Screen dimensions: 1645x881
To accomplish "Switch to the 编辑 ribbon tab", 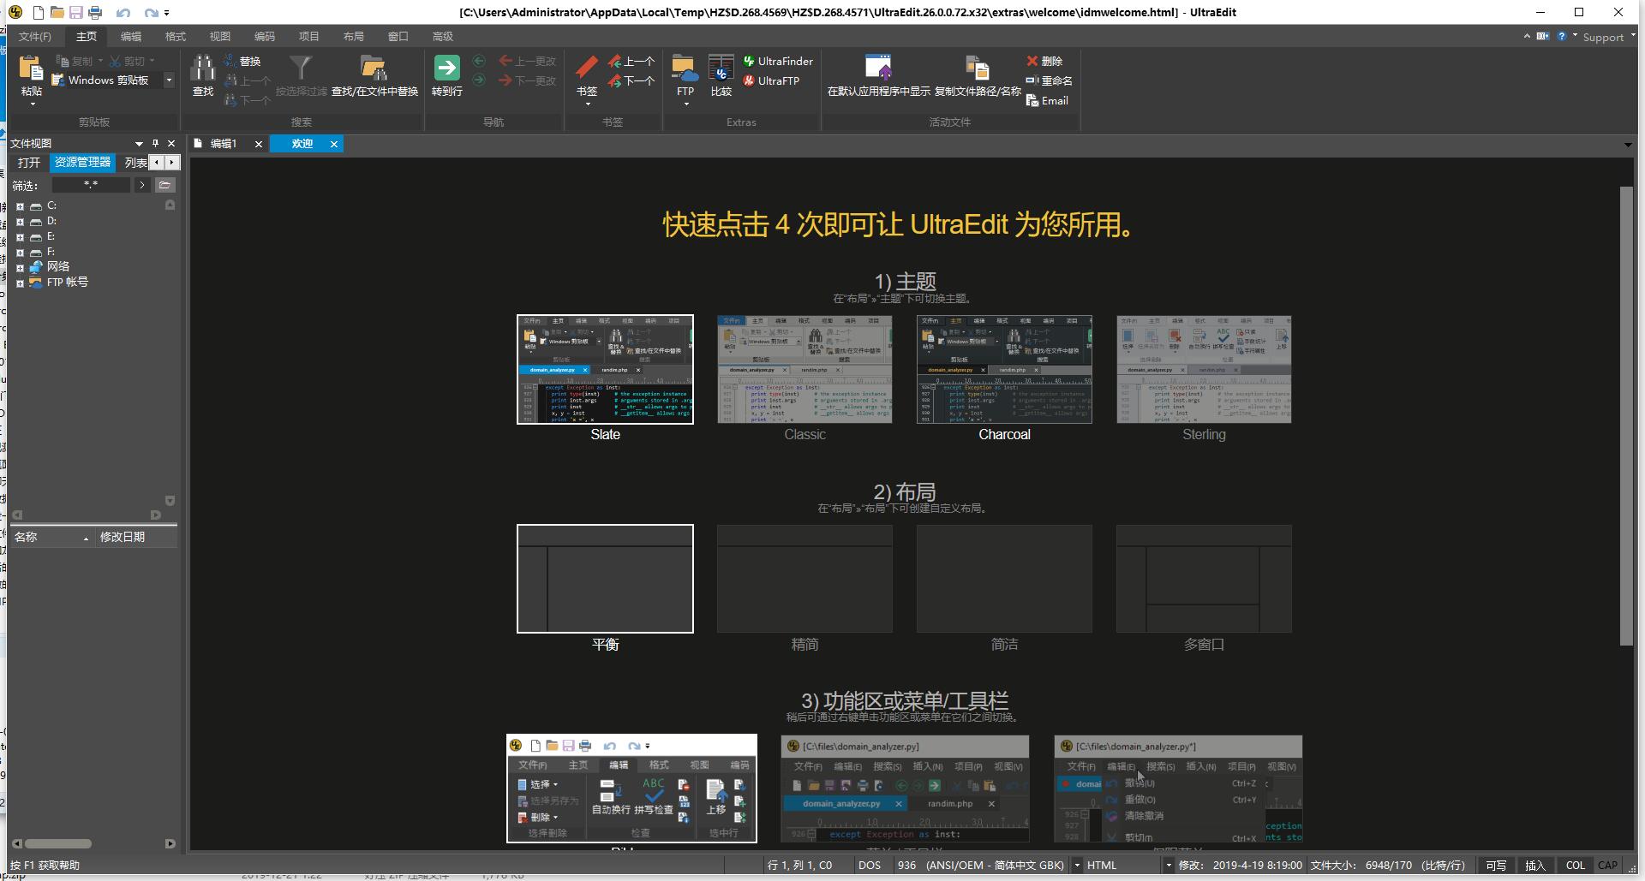I will (131, 36).
